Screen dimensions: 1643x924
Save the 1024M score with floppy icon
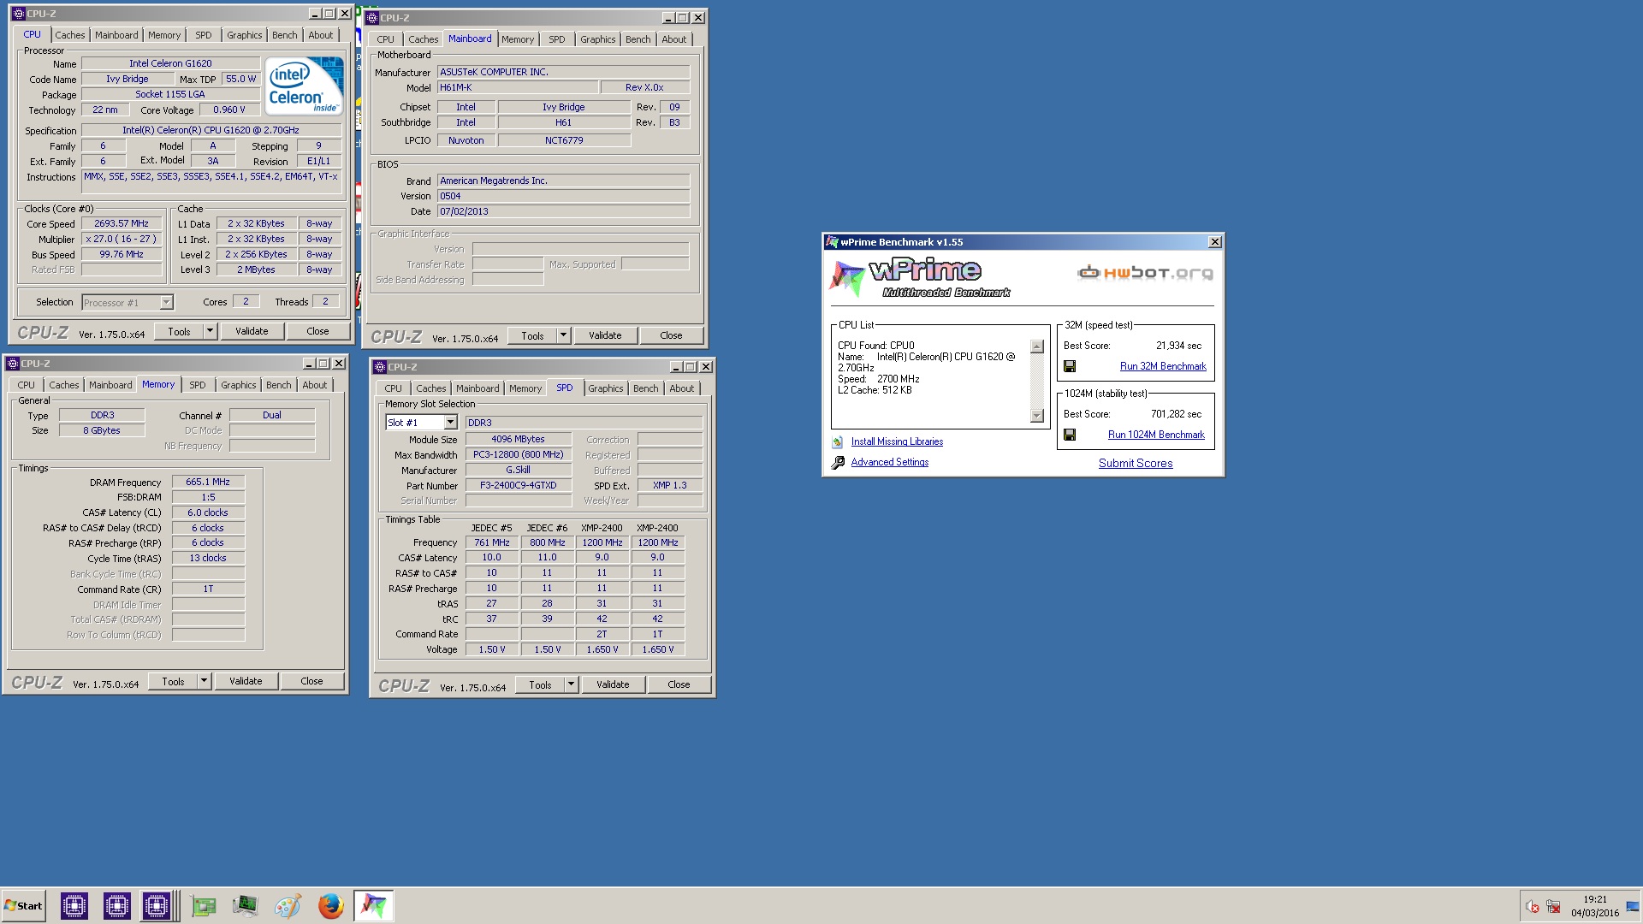pyautogui.click(x=1070, y=435)
